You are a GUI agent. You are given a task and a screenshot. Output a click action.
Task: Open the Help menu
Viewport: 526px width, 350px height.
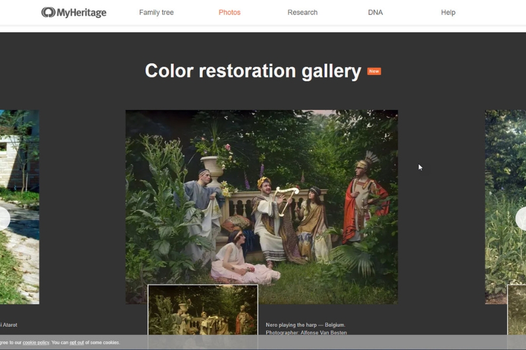448,12
